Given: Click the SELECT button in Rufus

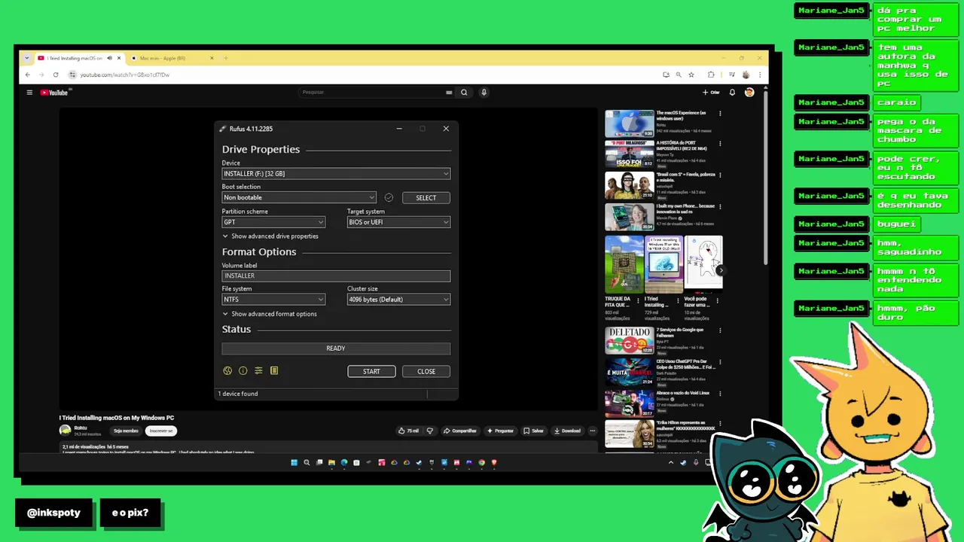Looking at the screenshot, I should (426, 197).
